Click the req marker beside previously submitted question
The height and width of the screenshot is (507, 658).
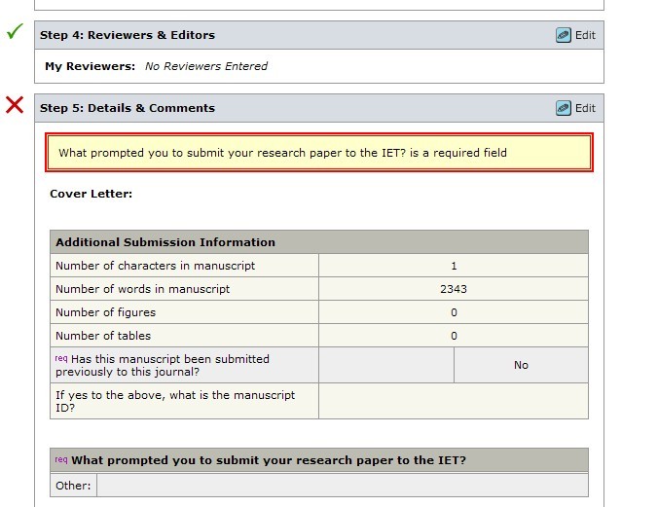tap(61, 358)
